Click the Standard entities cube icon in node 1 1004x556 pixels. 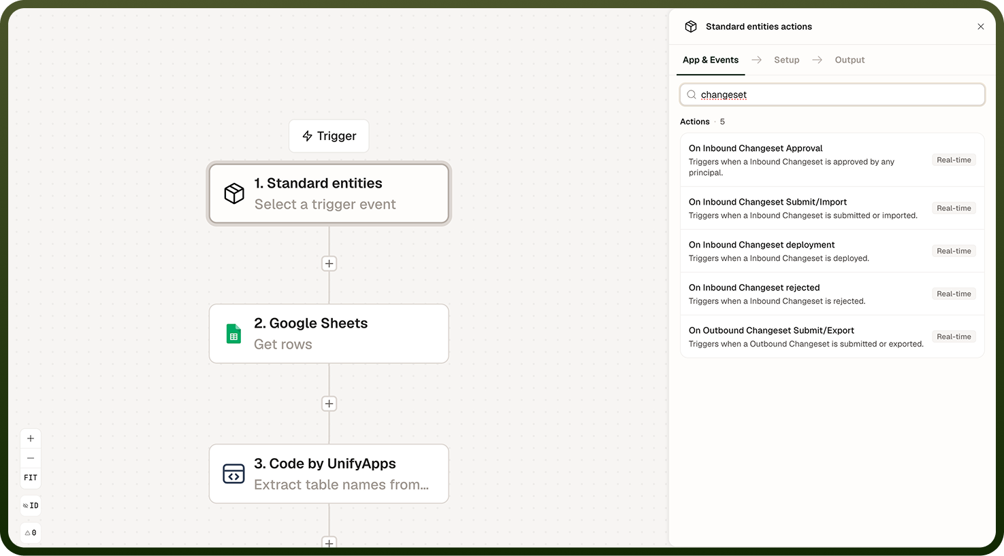234,194
